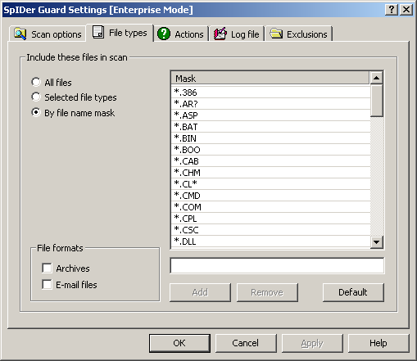Select the All files radio button
Image resolution: width=417 pixels, height=361 pixels.
36,82
